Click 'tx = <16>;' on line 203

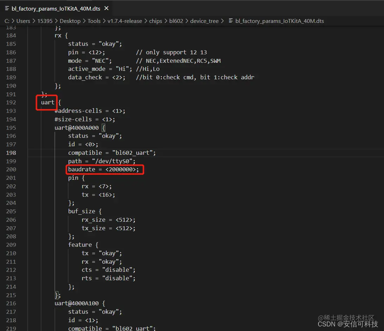pos(98,195)
